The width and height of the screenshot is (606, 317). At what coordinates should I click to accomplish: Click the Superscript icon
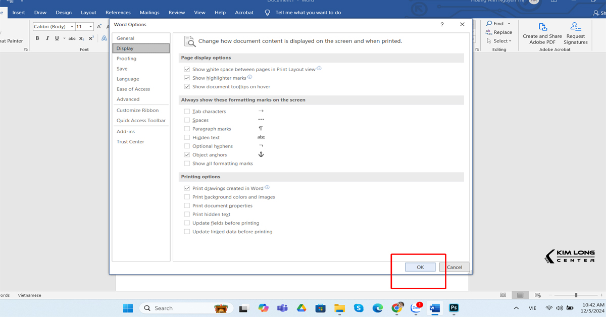coord(91,38)
